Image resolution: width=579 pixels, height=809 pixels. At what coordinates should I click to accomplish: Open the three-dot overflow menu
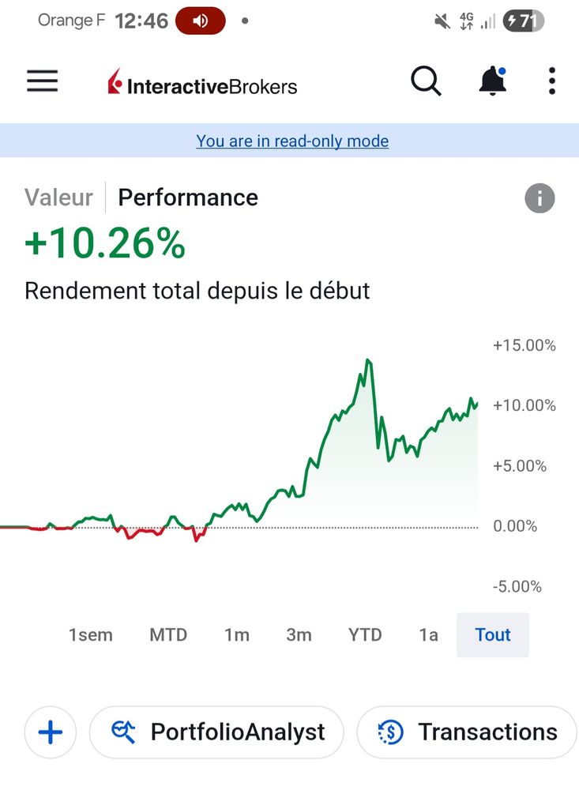point(551,81)
